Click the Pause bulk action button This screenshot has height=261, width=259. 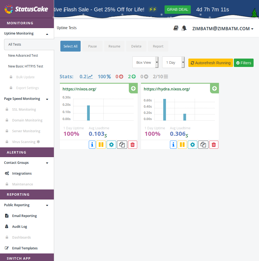(x=93, y=46)
